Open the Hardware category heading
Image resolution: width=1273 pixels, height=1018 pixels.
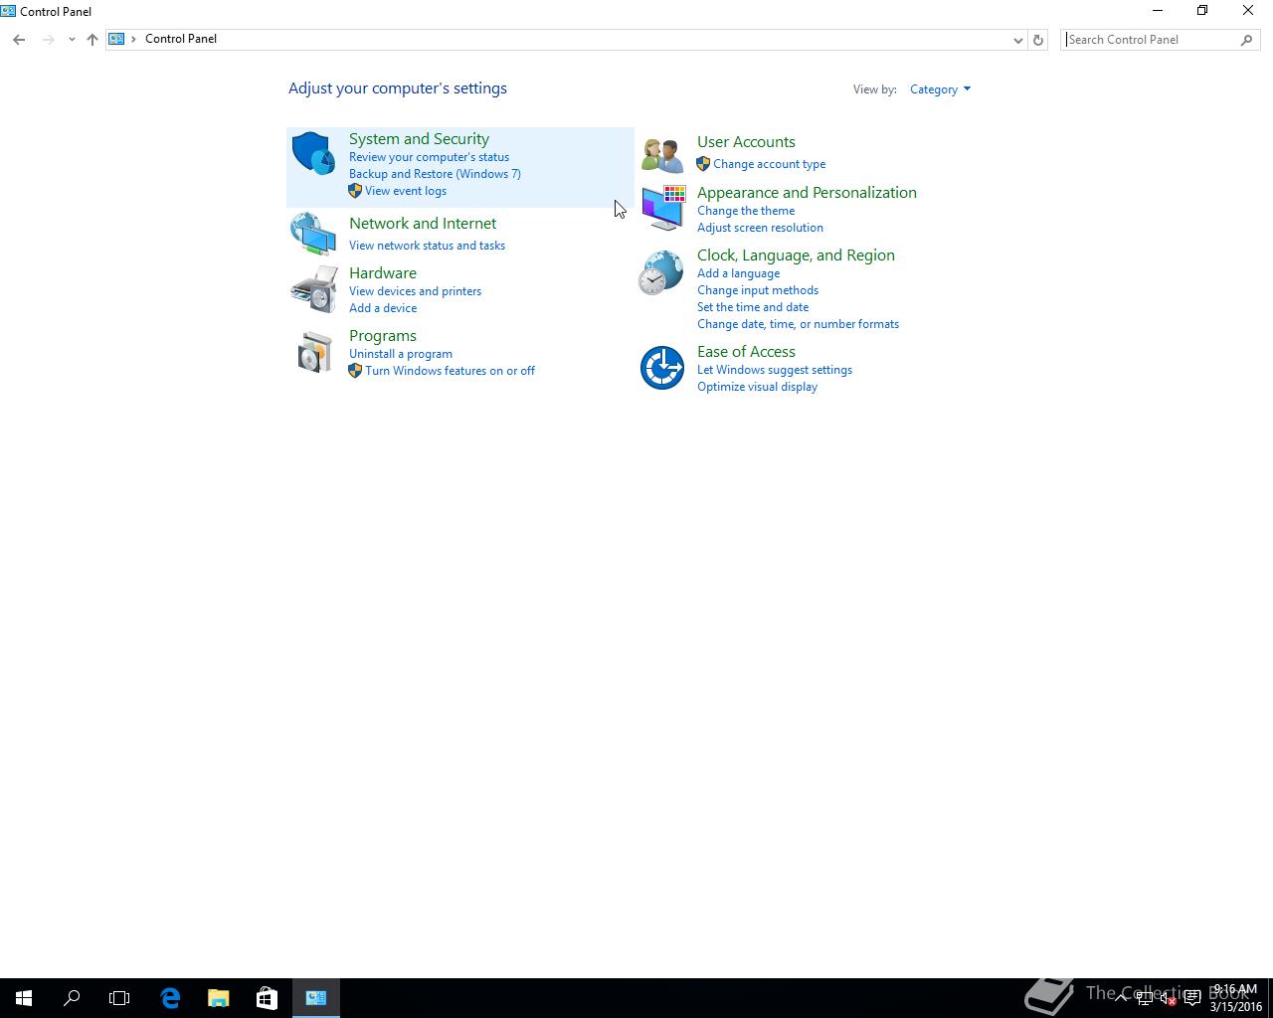[x=383, y=273]
